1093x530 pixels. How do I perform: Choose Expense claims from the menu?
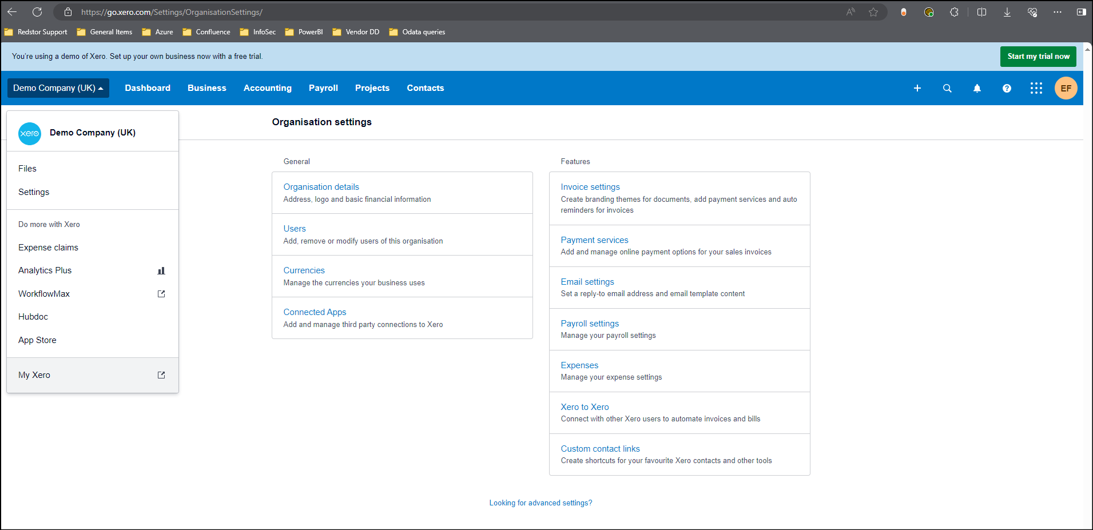[93, 248]
